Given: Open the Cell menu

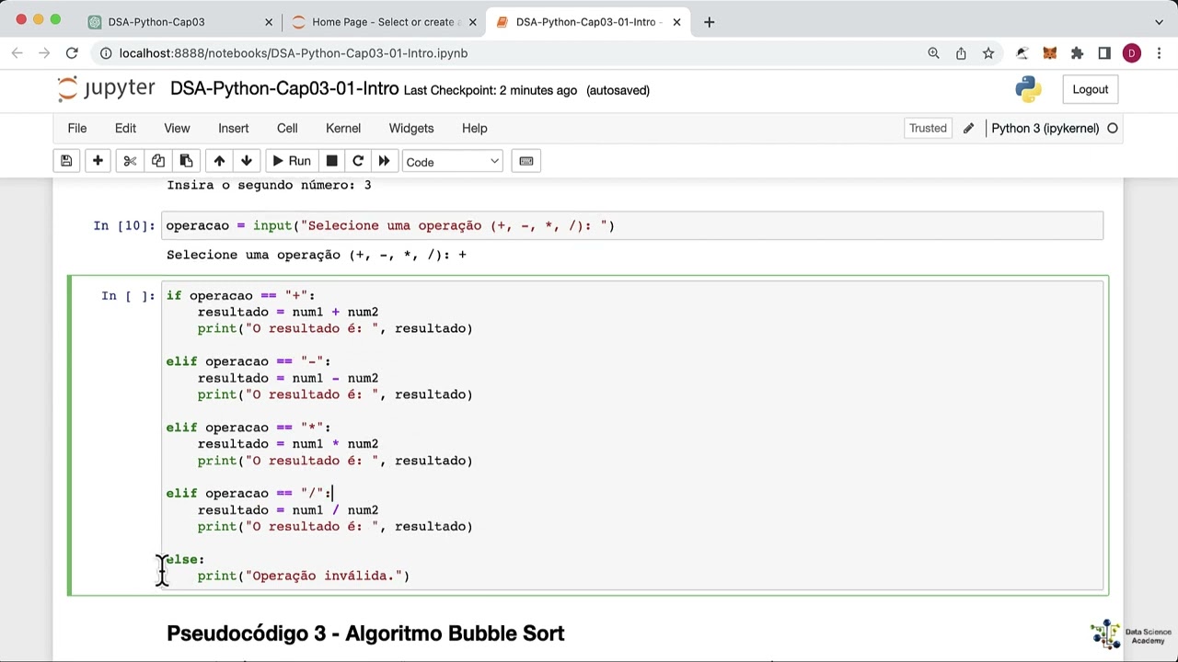Looking at the screenshot, I should pyautogui.click(x=287, y=129).
